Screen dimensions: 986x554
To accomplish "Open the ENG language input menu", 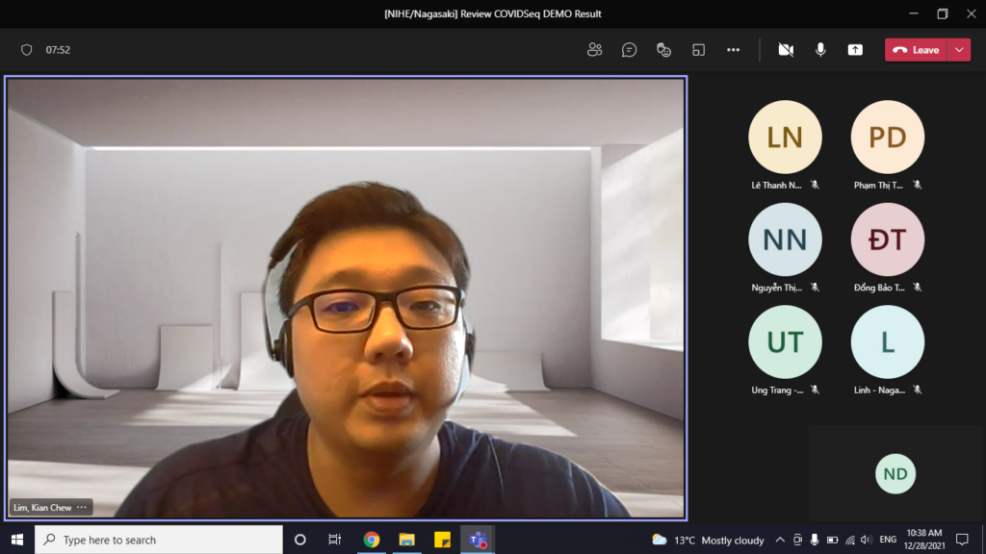I will (888, 540).
